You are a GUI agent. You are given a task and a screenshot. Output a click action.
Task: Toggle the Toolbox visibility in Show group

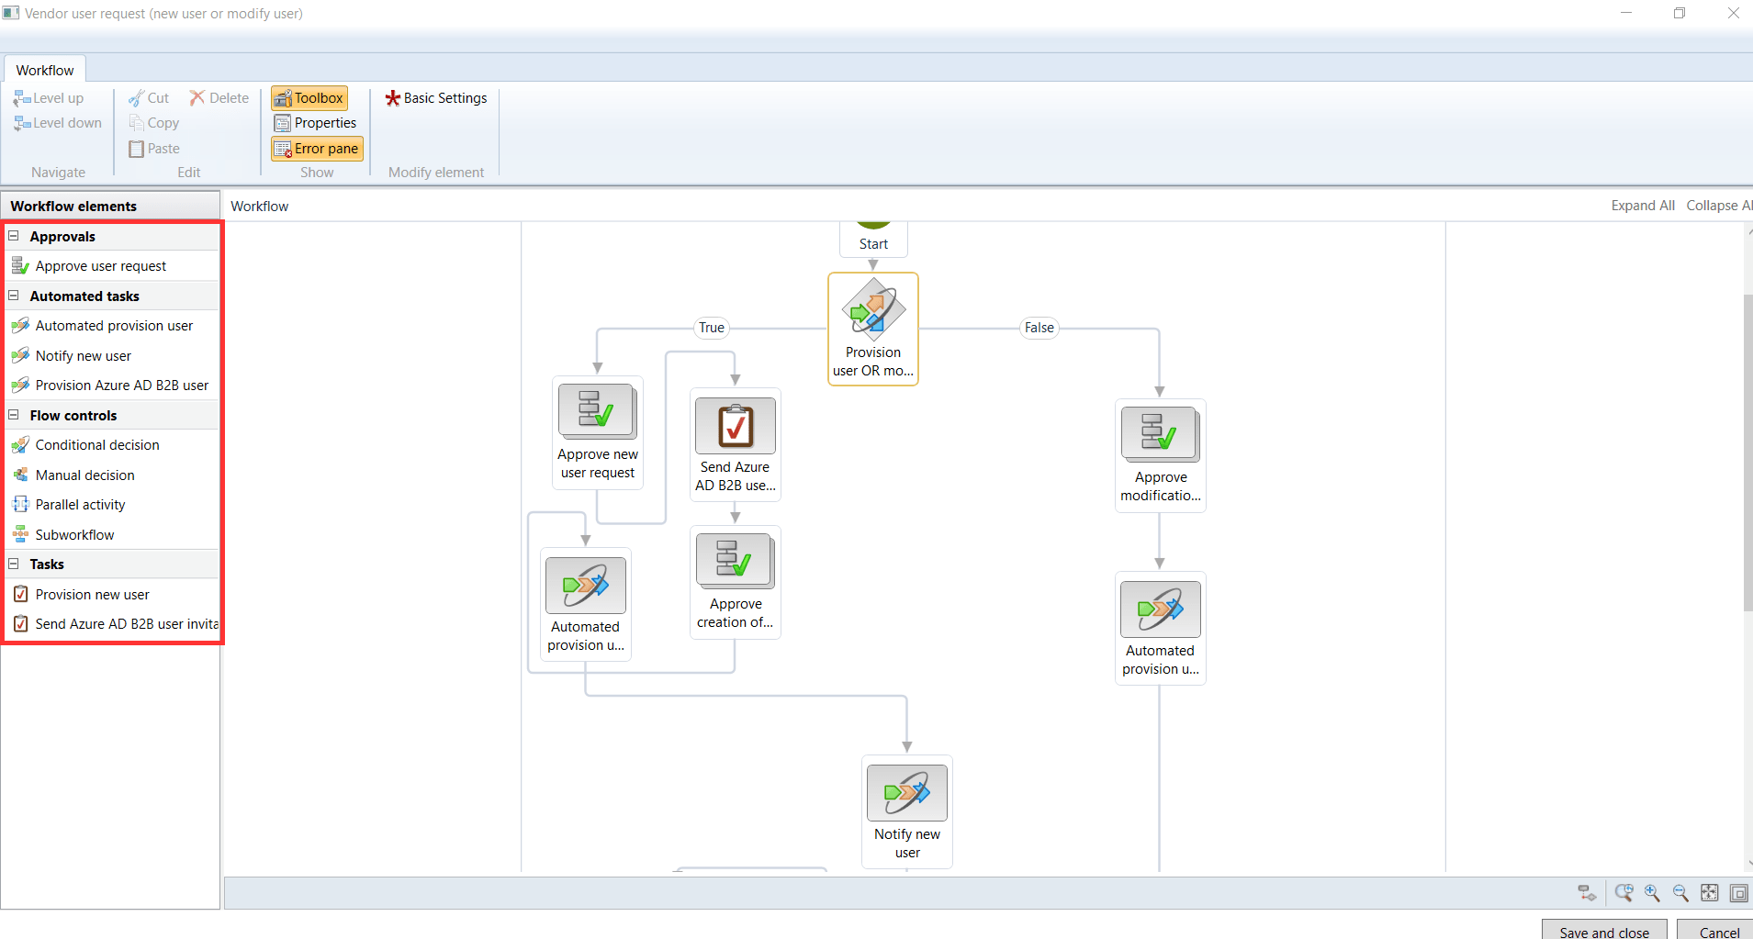309,97
